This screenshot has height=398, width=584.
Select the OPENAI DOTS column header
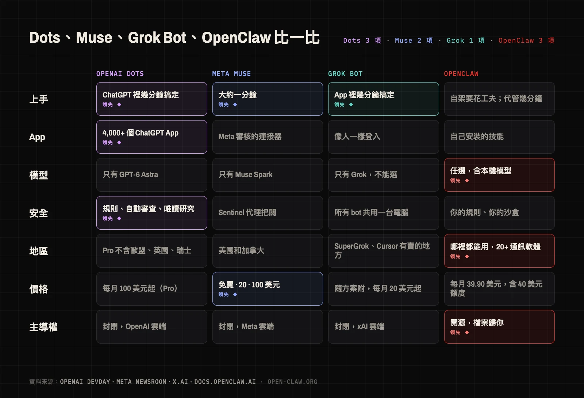coord(120,74)
